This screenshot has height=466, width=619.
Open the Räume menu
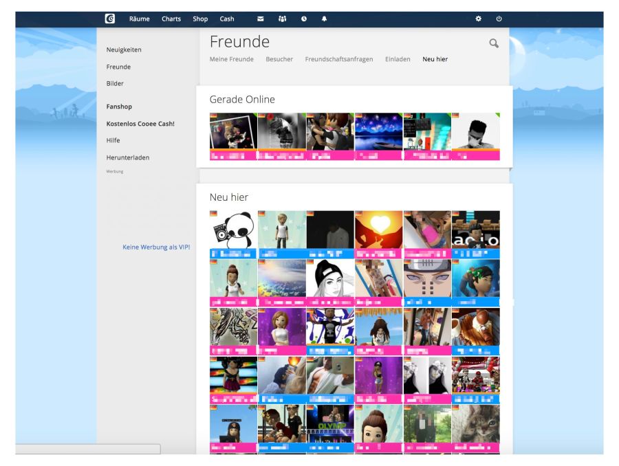(139, 19)
